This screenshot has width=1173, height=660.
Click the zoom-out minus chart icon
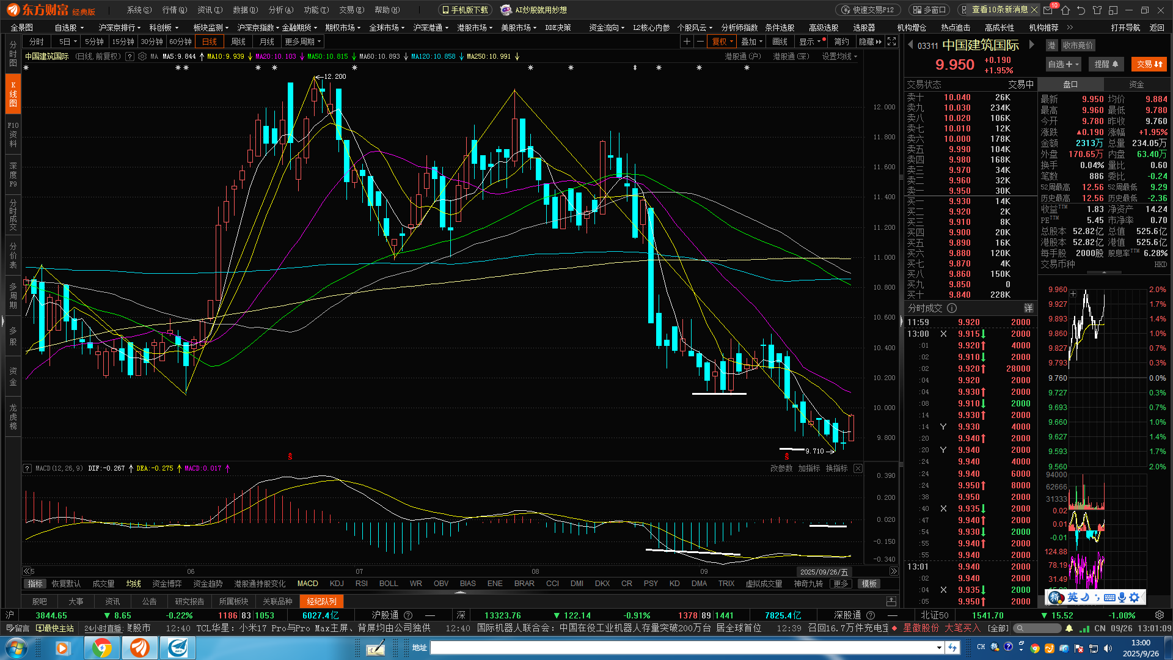(700, 42)
